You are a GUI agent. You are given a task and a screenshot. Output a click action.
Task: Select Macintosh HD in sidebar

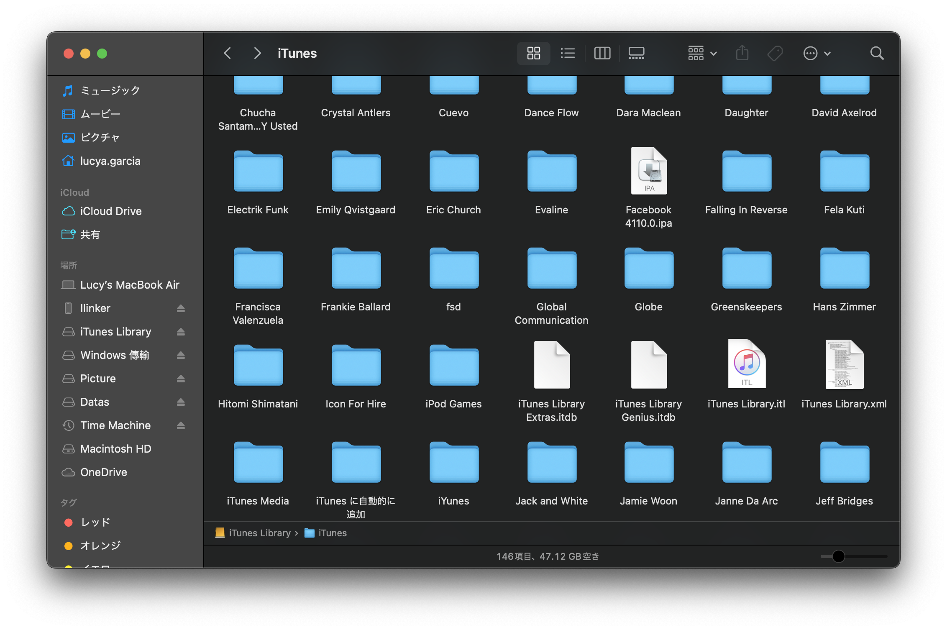pos(115,449)
